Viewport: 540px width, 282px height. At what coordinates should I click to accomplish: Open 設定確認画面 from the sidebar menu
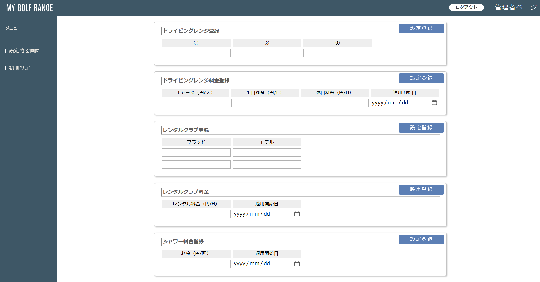(x=24, y=51)
